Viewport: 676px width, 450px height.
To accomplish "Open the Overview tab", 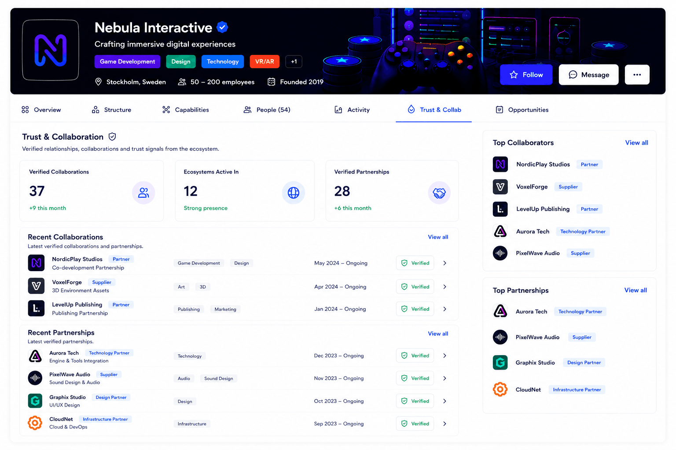I will tap(41, 110).
